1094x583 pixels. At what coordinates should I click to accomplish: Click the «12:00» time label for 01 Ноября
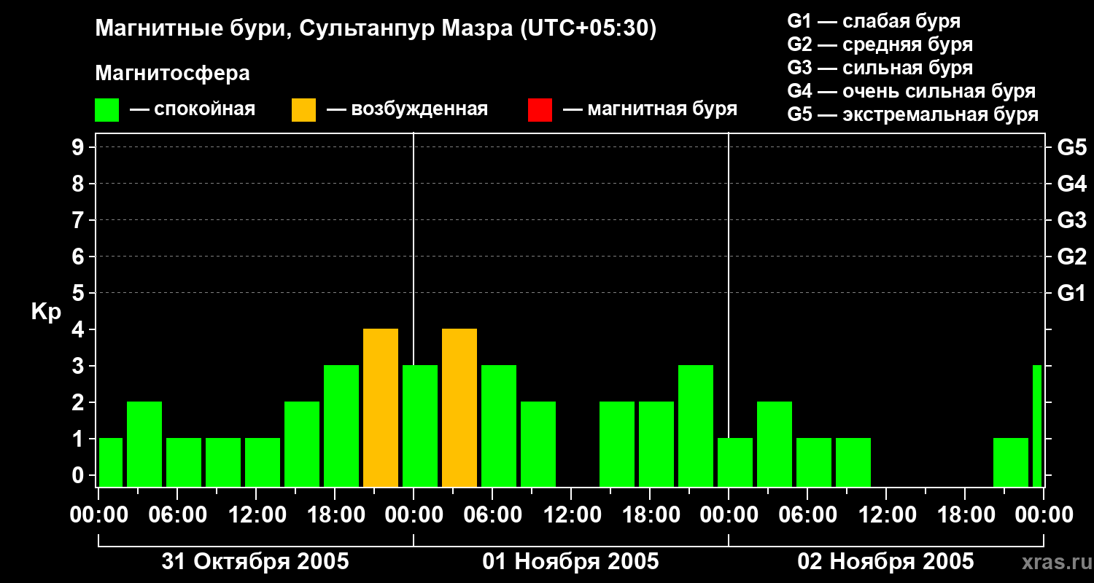tap(571, 515)
